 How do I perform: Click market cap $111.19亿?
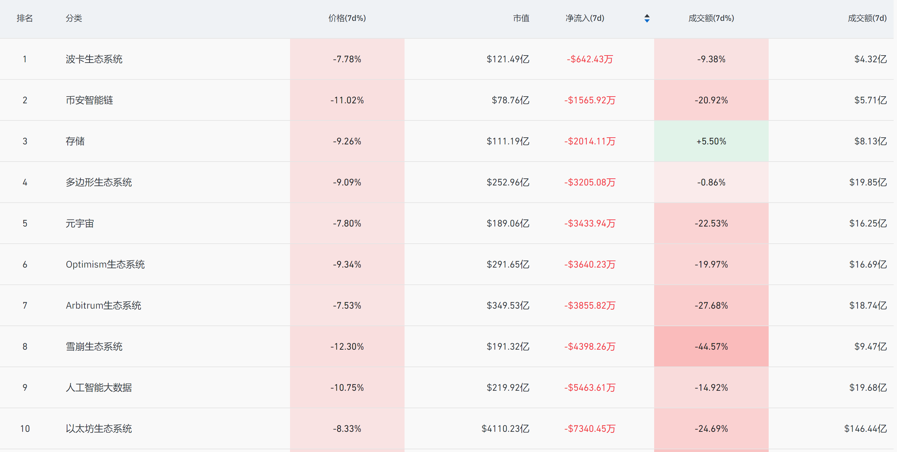pyautogui.click(x=508, y=141)
